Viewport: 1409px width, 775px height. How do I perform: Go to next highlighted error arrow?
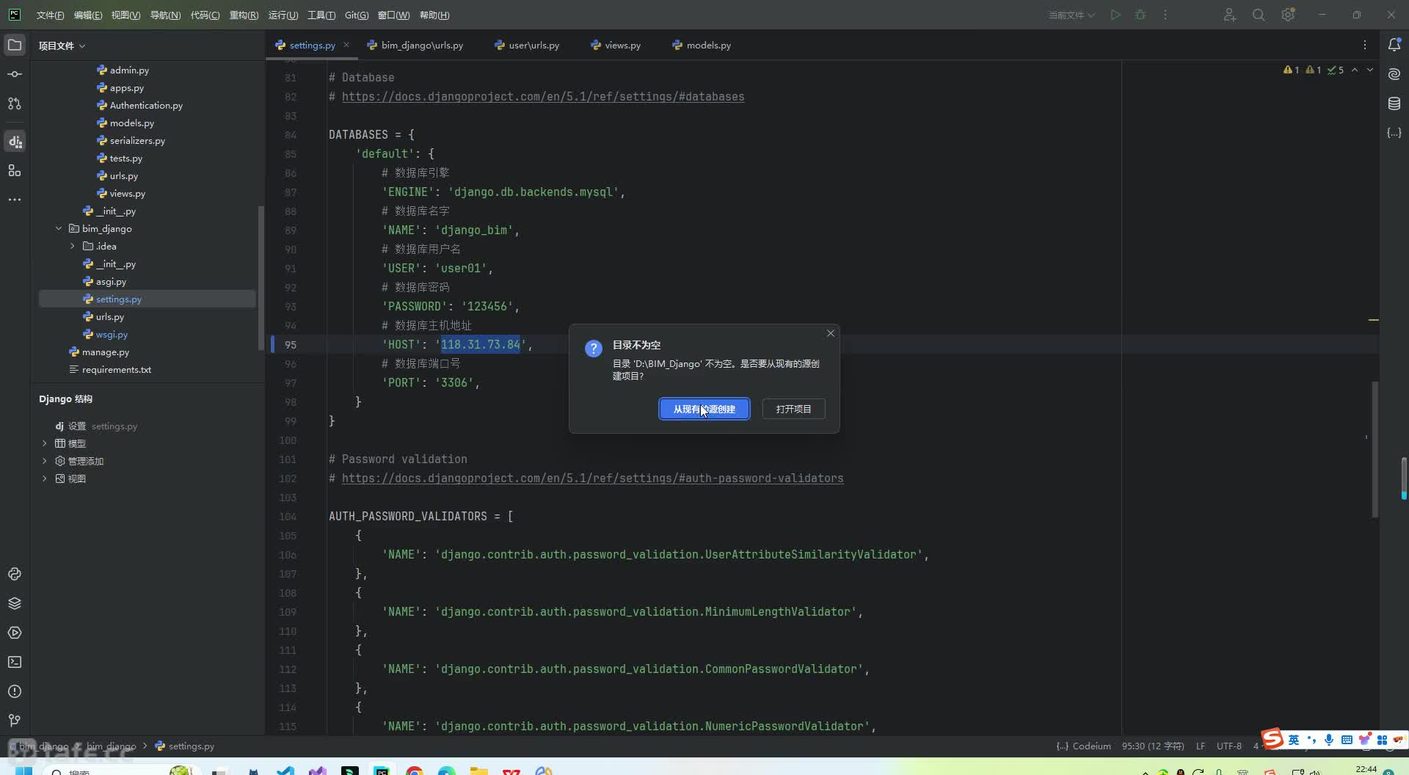[1370, 70]
